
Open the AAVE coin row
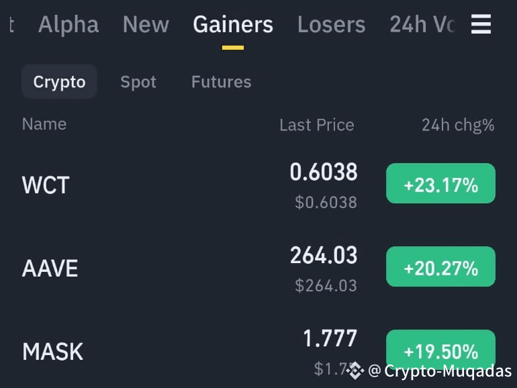tap(258, 268)
